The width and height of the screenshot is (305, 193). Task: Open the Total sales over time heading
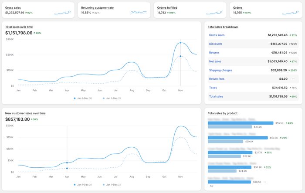tap(19, 27)
